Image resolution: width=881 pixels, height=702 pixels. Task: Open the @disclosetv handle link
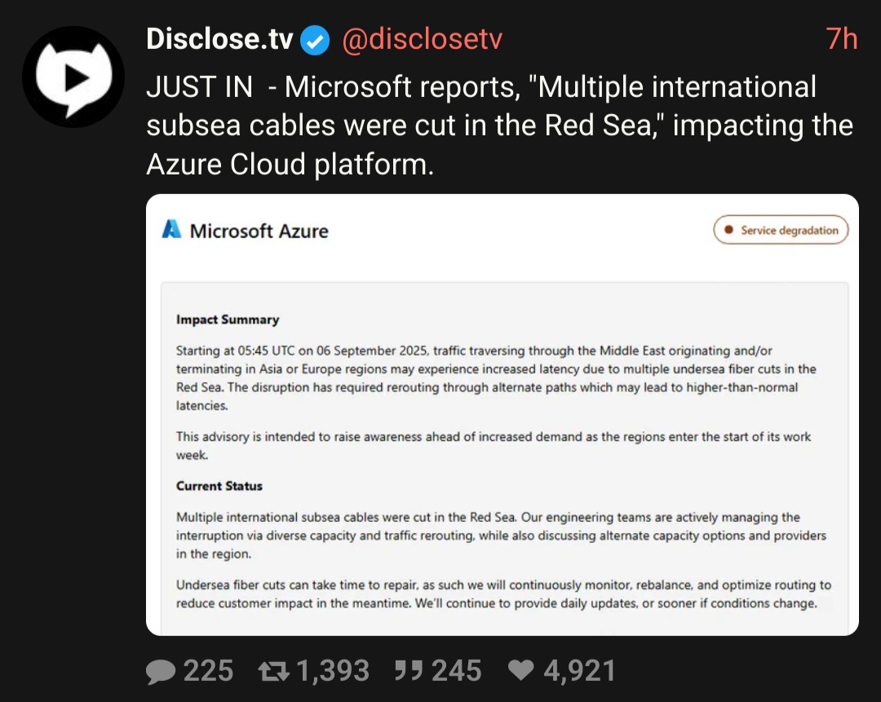click(422, 39)
